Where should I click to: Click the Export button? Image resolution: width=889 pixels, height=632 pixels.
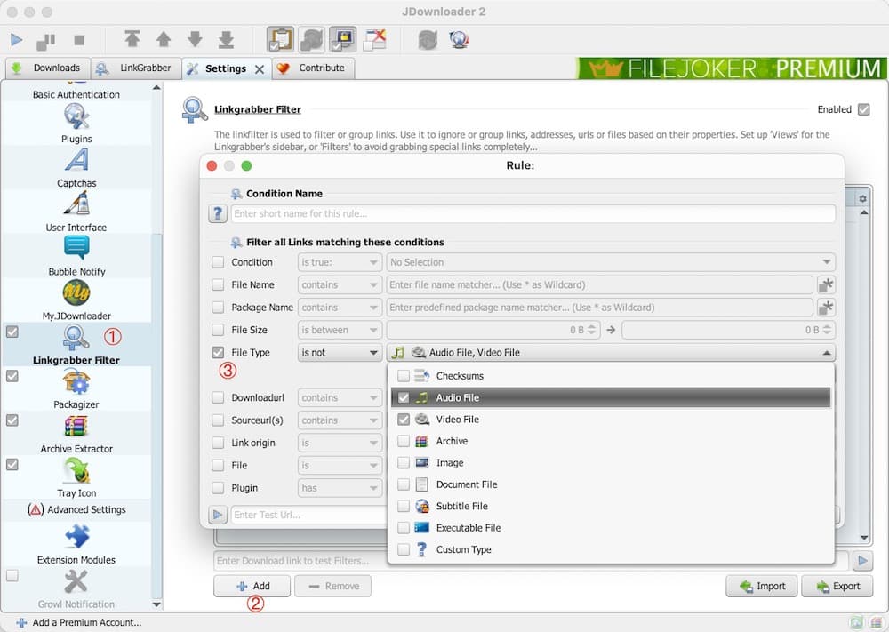coord(838,586)
